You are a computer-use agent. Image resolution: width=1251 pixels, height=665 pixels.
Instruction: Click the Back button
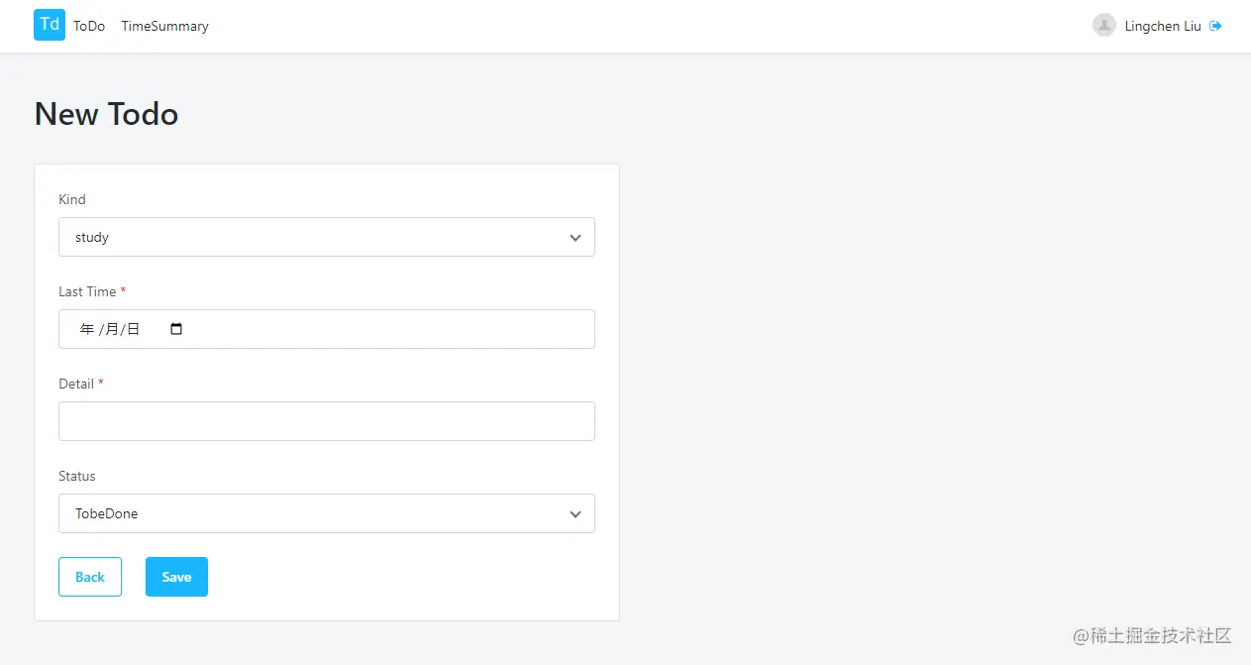point(90,577)
